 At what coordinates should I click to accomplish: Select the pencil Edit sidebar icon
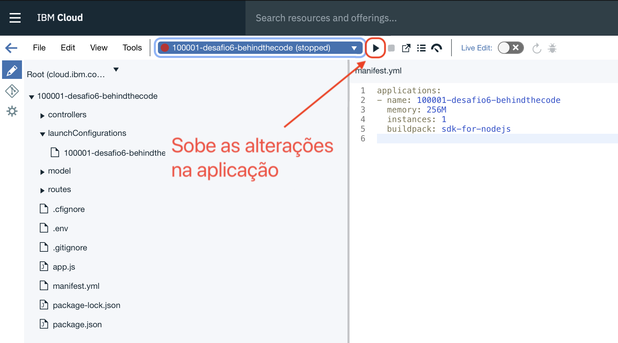click(x=12, y=70)
